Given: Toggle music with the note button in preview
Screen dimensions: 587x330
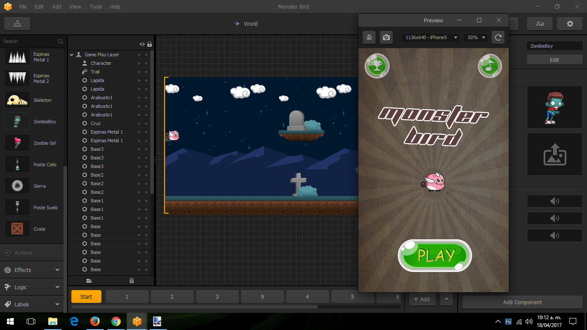Looking at the screenshot, I should (x=490, y=66).
